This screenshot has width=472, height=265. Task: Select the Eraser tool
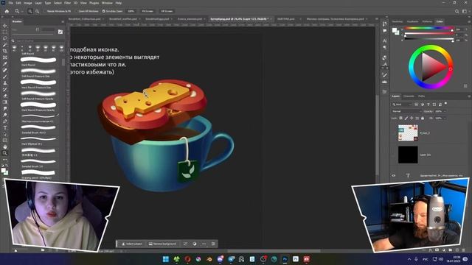(x=5, y=96)
